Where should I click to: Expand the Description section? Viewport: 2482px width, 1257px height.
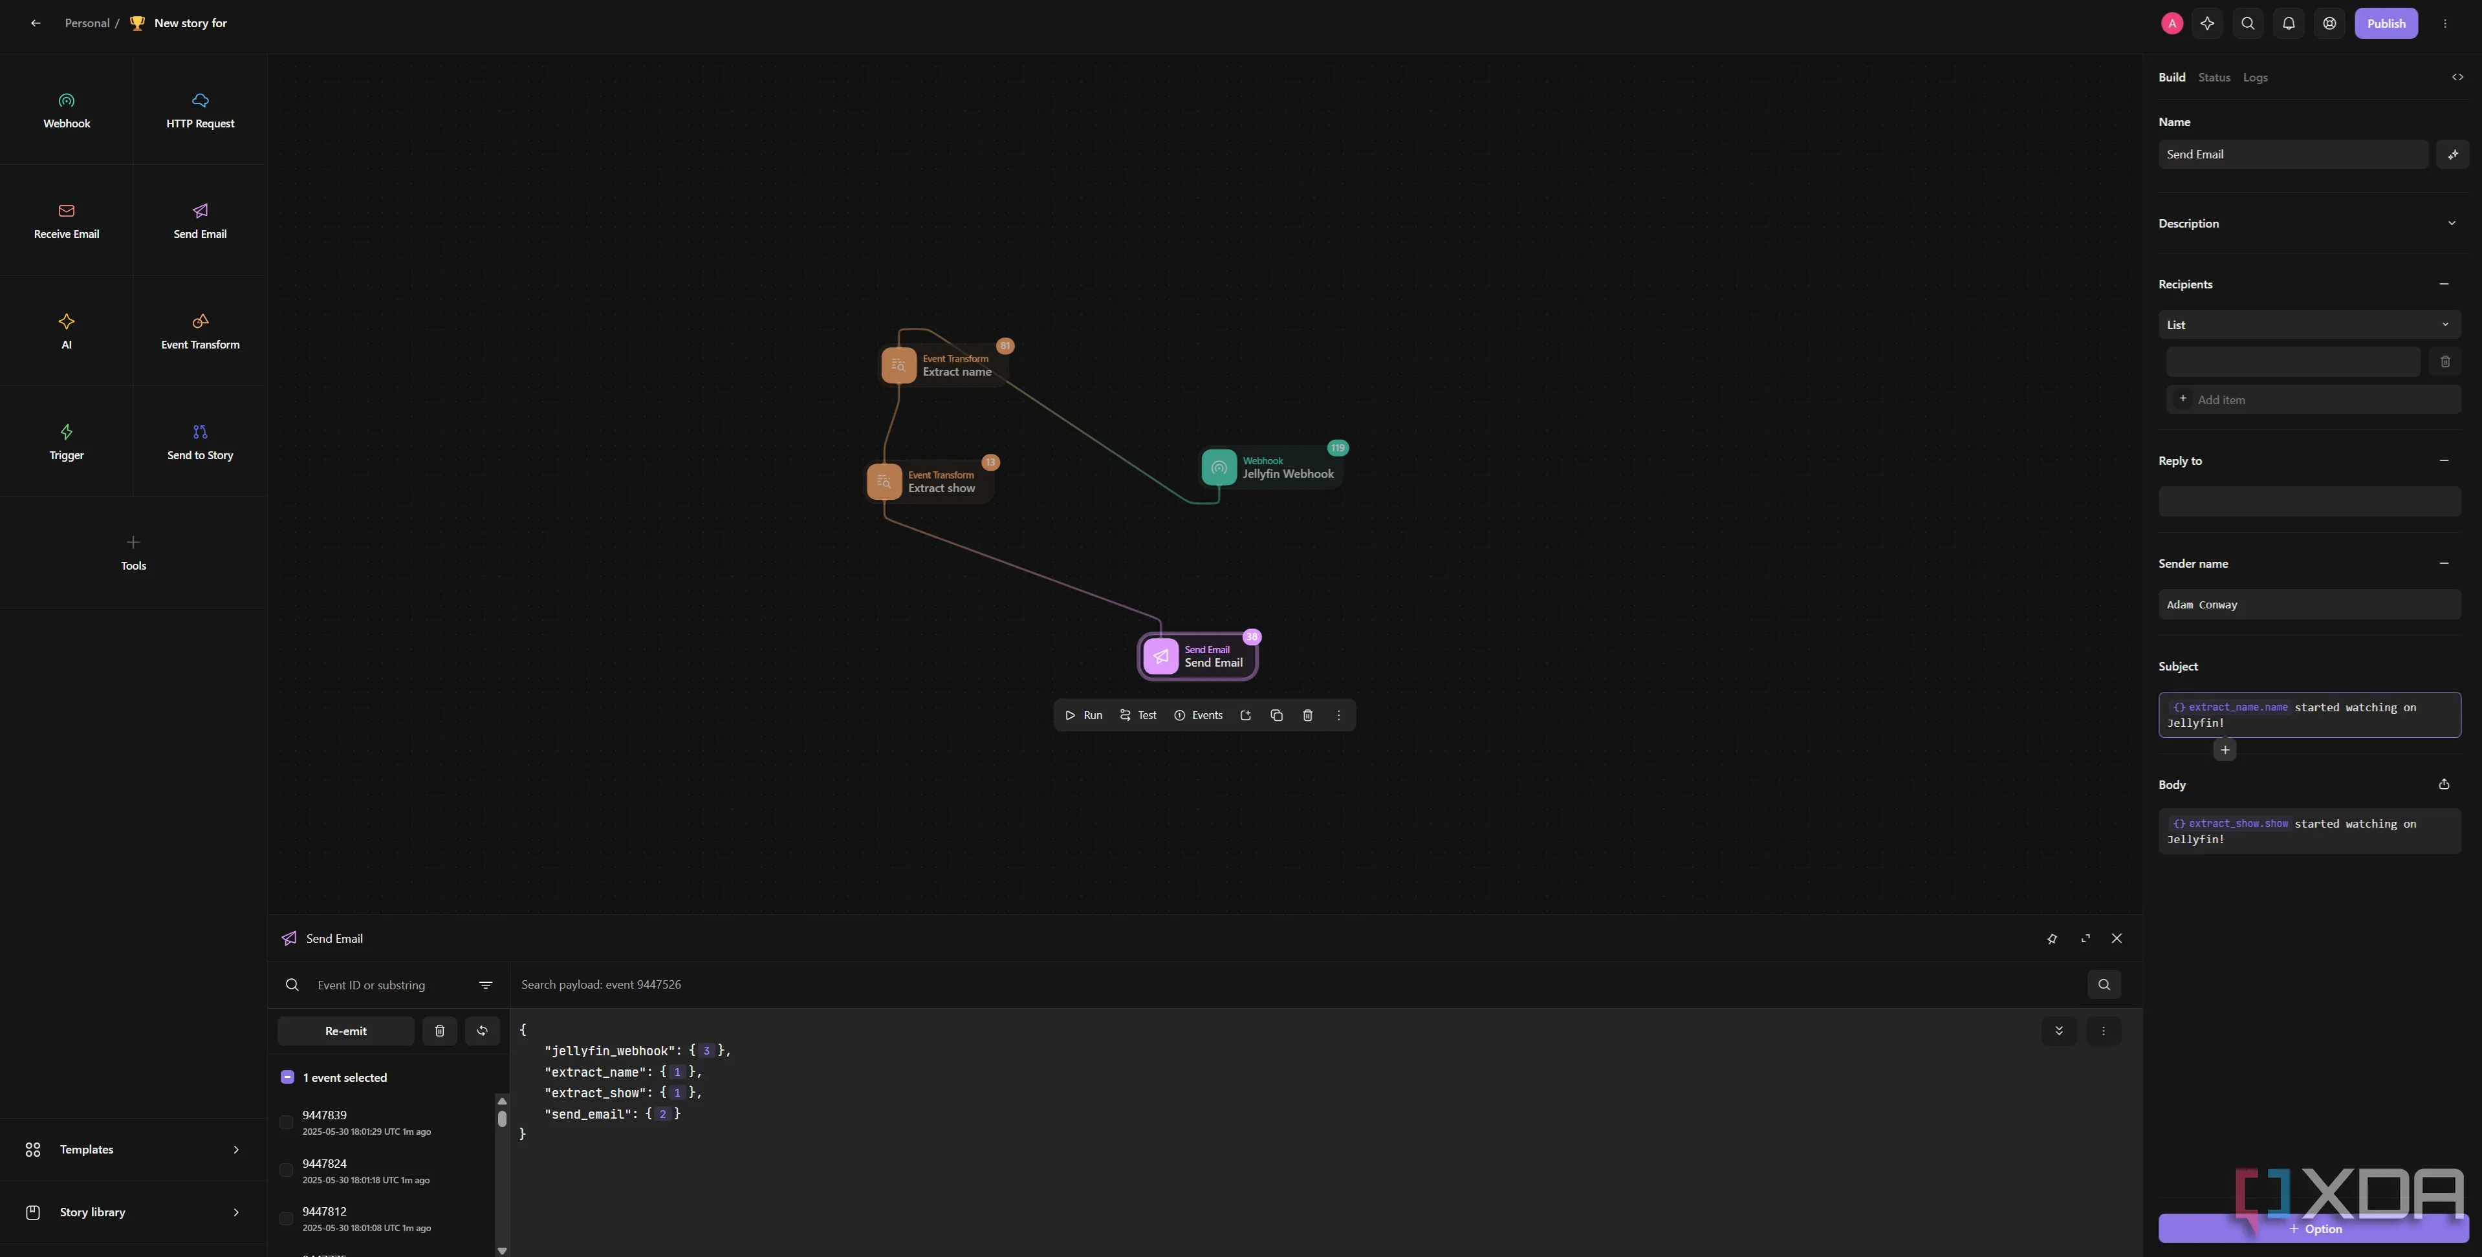[2451, 224]
